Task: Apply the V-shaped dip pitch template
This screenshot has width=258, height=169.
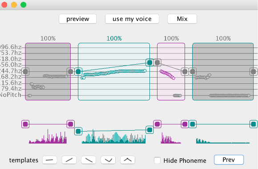Action: coord(108,160)
